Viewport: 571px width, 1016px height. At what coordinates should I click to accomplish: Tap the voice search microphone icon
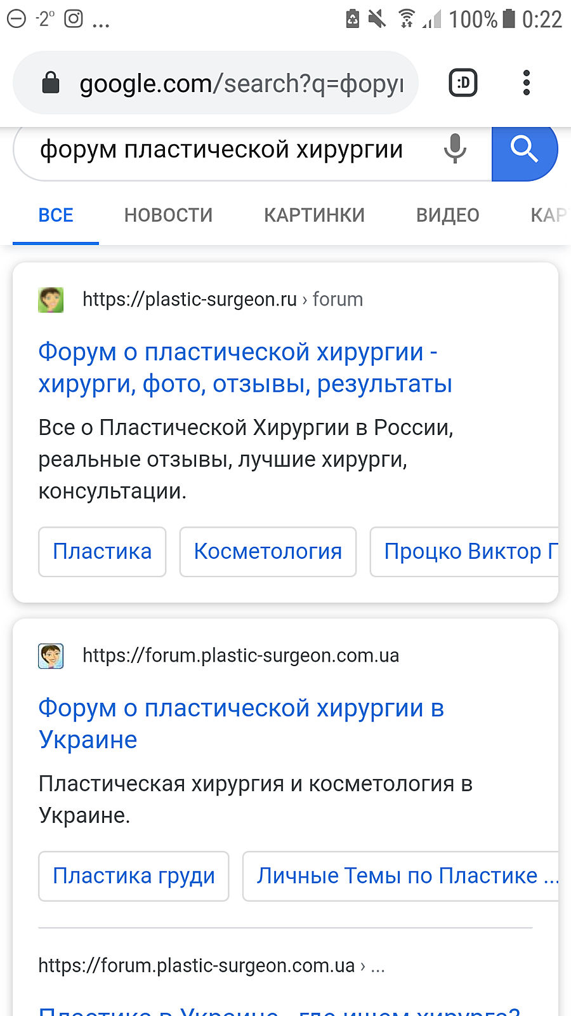pos(454,150)
